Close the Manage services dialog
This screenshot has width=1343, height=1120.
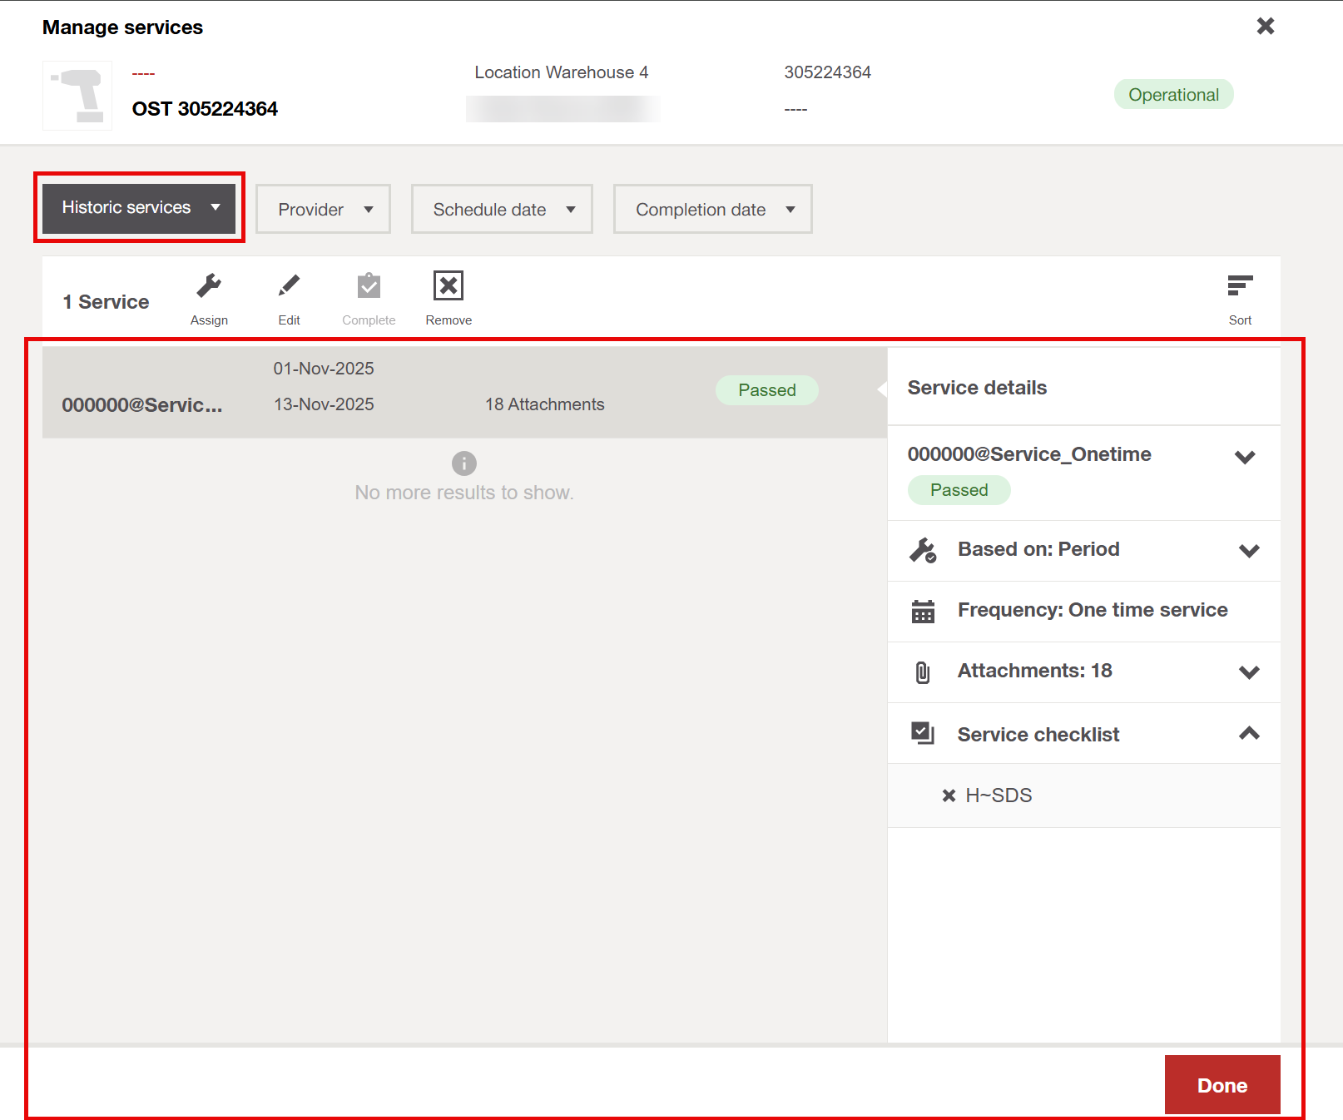click(1265, 27)
